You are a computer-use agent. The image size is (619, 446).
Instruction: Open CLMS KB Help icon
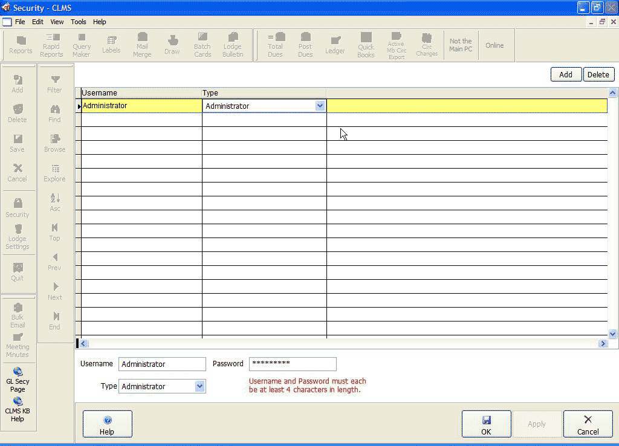pos(18,408)
